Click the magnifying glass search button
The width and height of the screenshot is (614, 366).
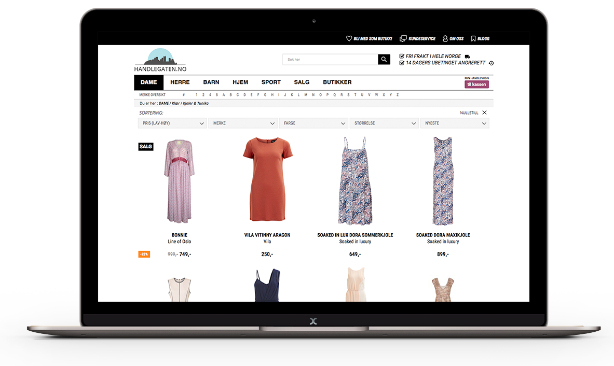tap(384, 60)
